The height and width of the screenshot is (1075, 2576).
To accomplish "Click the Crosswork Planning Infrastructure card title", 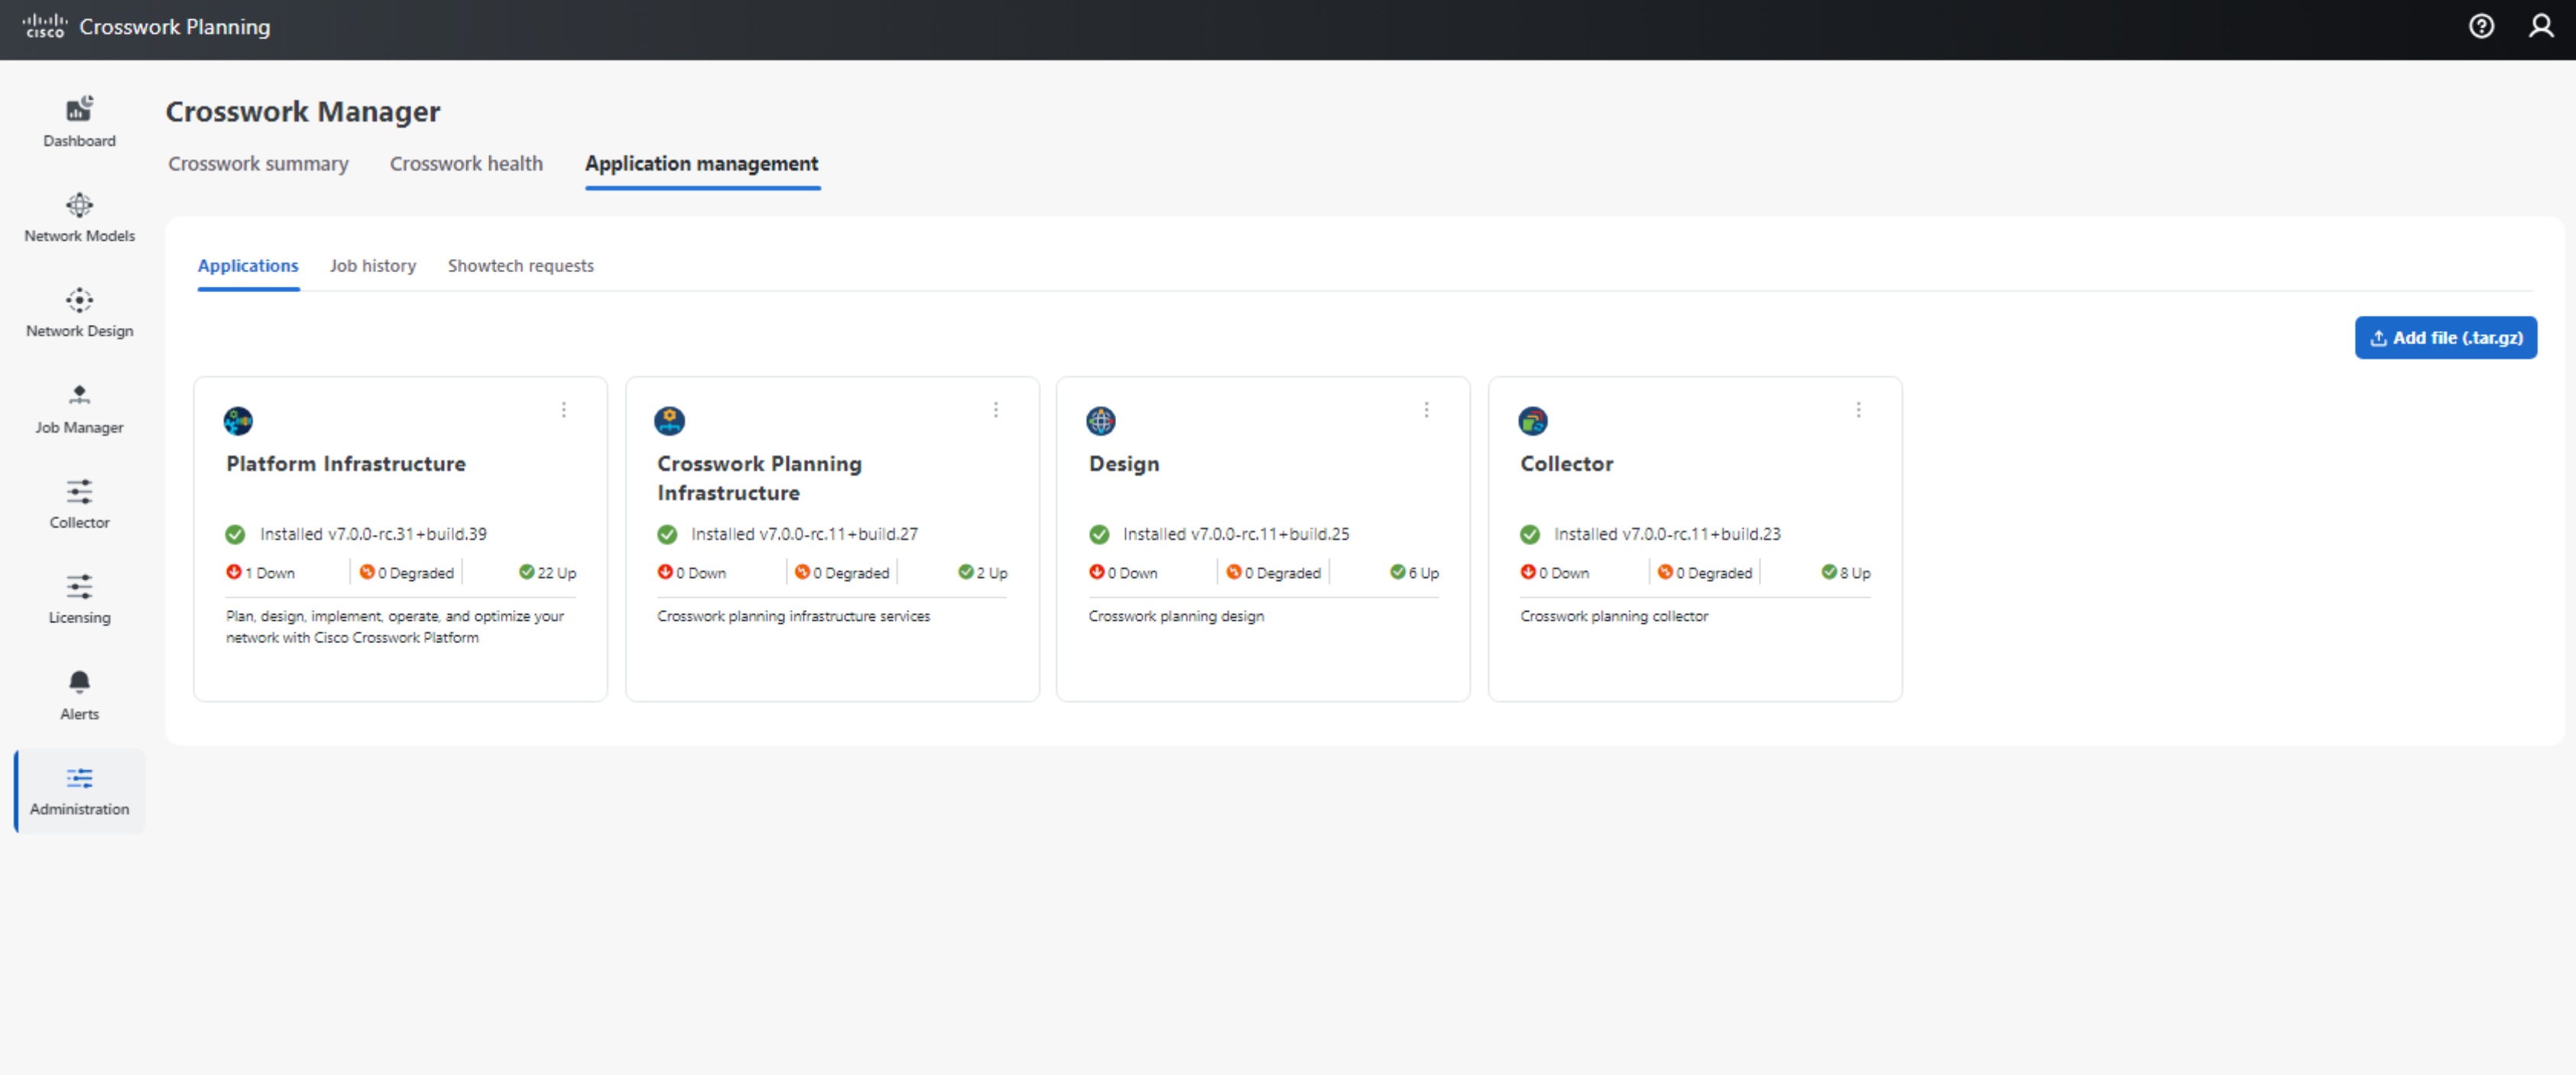I will pyautogui.click(x=760, y=478).
